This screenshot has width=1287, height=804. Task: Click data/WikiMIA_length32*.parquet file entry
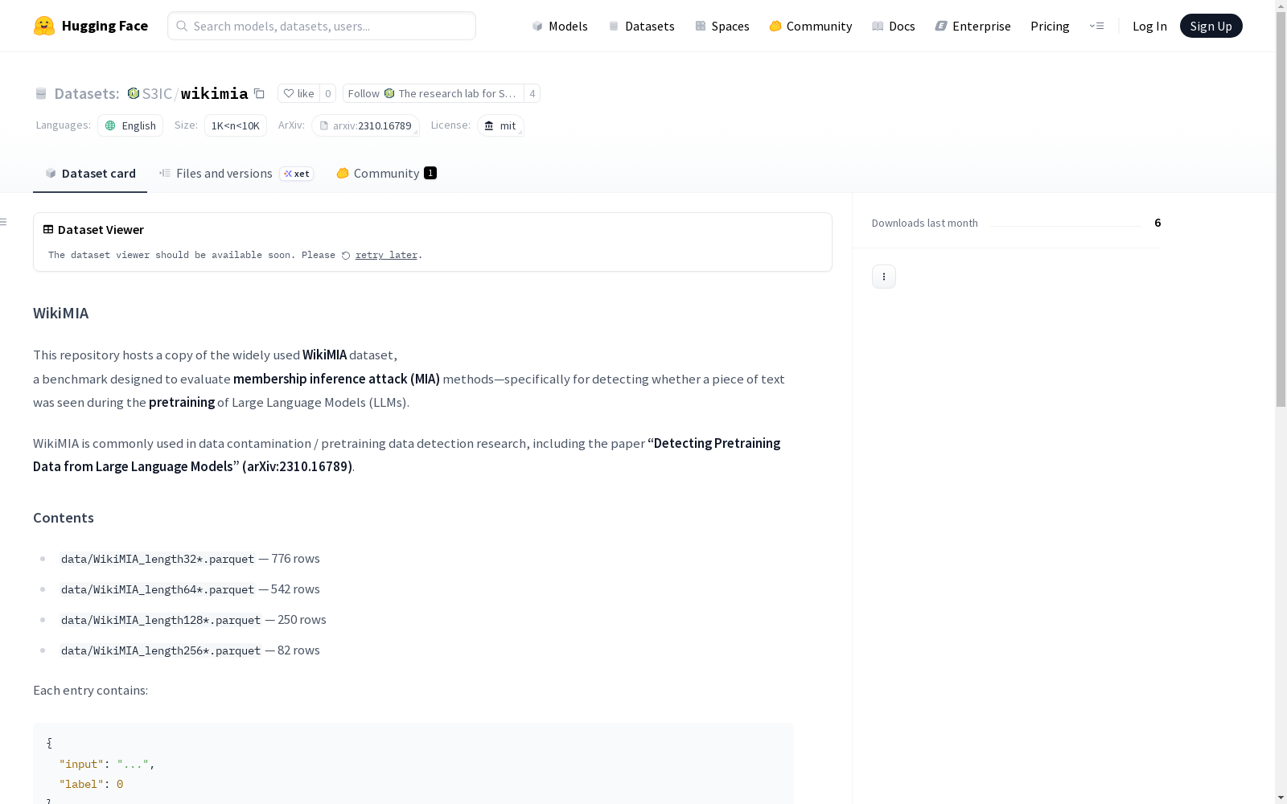pos(158,559)
